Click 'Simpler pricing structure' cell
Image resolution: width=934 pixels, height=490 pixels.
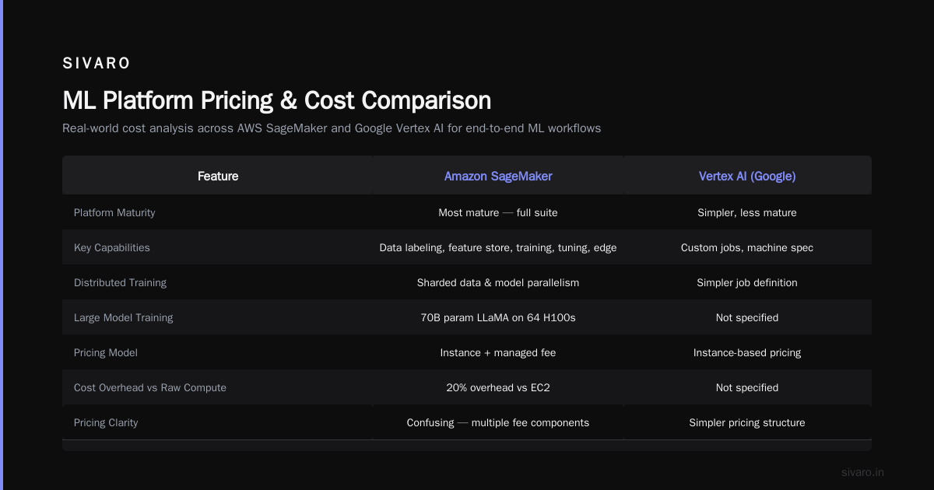(747, 422)
